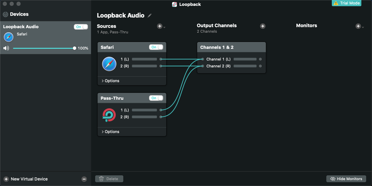Open the Trial Mode badge

click(x=346, y=3)
